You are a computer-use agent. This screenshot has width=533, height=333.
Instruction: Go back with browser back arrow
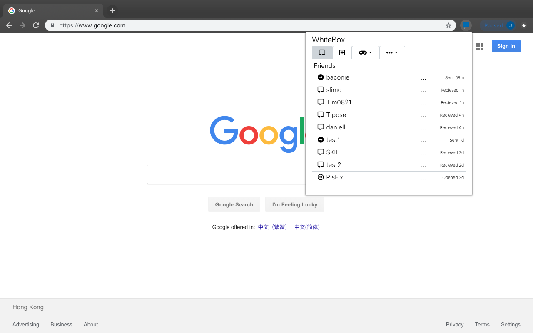coord(9,25)
